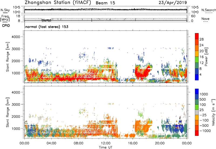Select the Beam 15 label
Screen dimensions: 216x149
pos(105,3)
